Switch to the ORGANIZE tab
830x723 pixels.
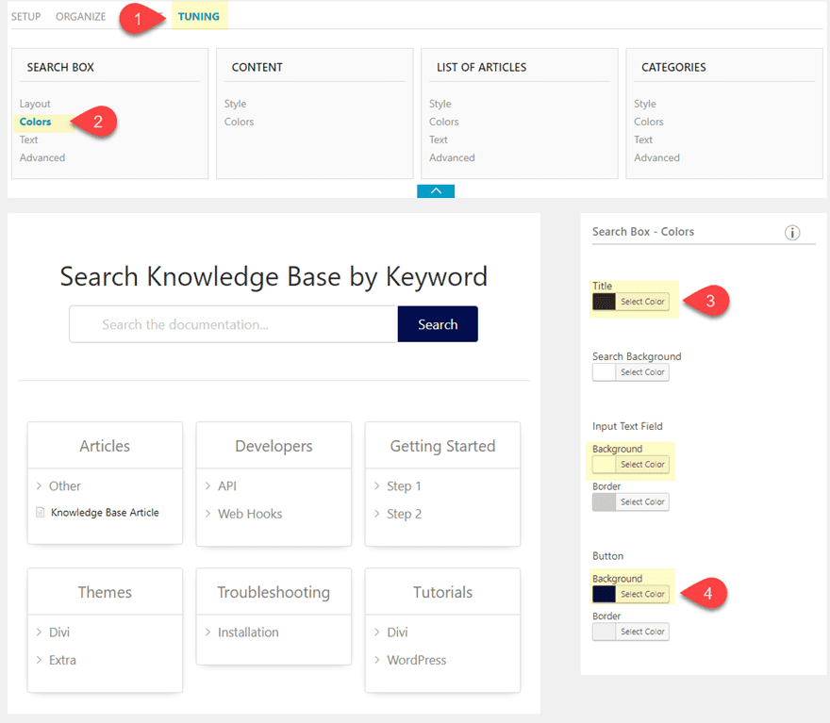tap(80, 15)
